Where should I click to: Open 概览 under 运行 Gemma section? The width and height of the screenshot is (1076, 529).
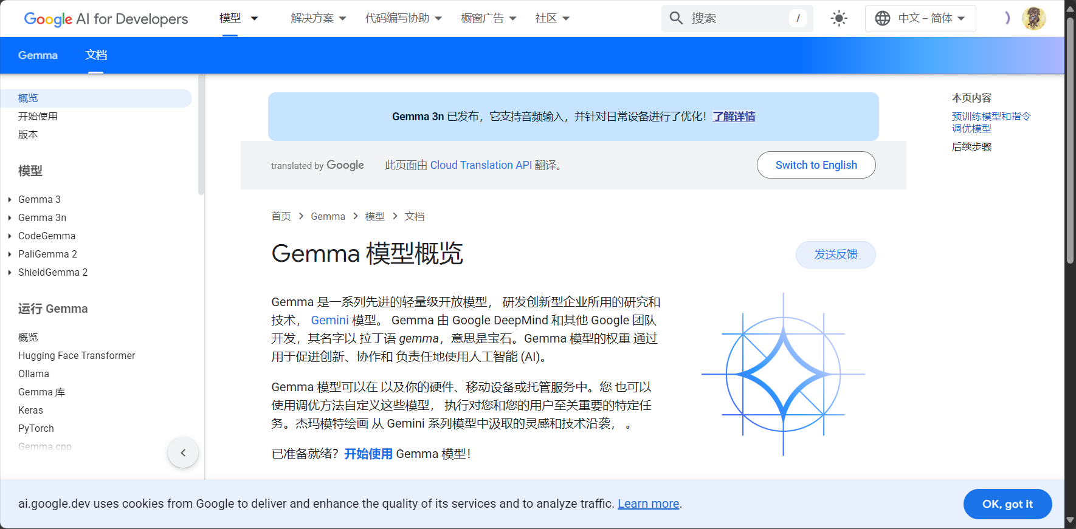coord(28,337)
